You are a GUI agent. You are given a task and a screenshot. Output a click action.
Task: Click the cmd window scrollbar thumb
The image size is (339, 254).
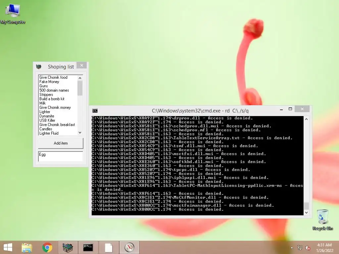[x=306, y=206]
